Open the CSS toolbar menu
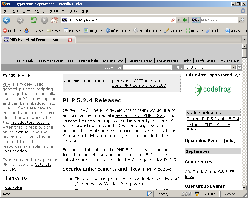248x198 pixels. coord(53,31)
